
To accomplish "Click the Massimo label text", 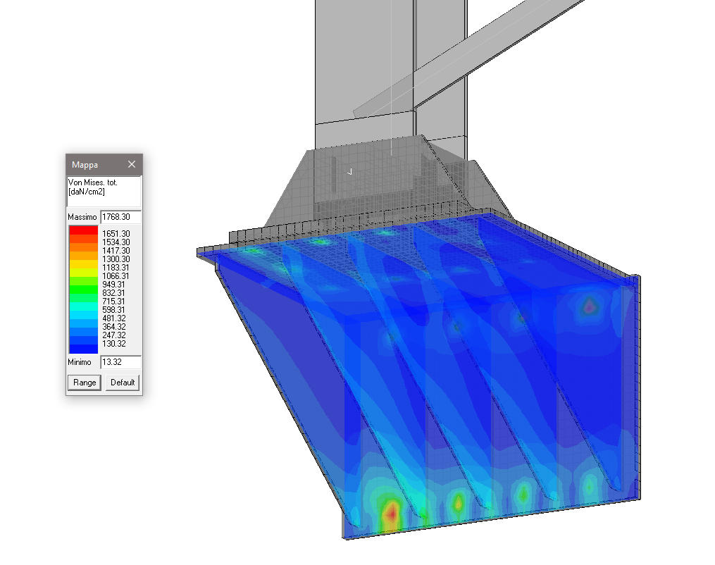I will pos(82,217).
